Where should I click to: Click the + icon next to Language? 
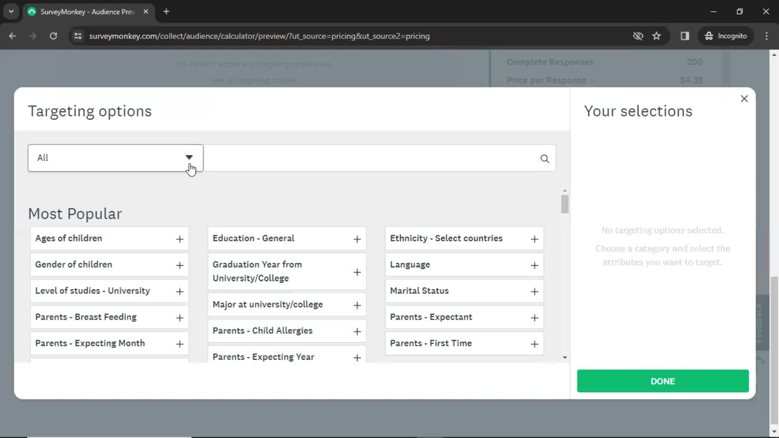tap(534, 265)
